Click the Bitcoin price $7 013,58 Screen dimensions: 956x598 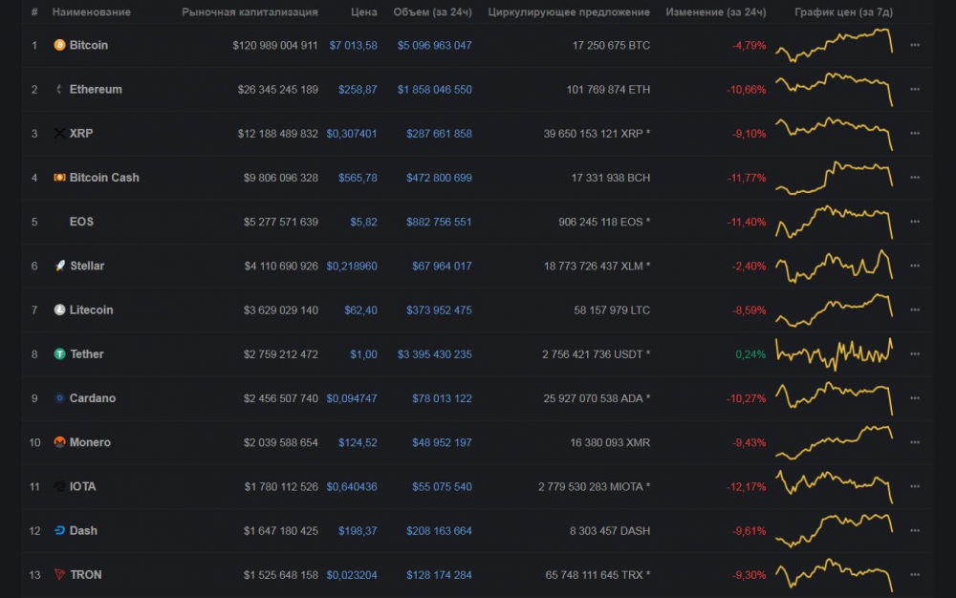point(353,45)
